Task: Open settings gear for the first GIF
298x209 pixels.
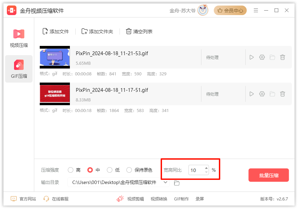Action: click(x=262, y=57)
